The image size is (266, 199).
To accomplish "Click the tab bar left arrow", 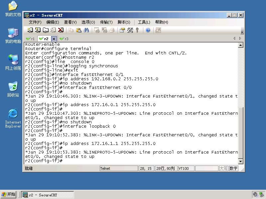I will [234, 38].
